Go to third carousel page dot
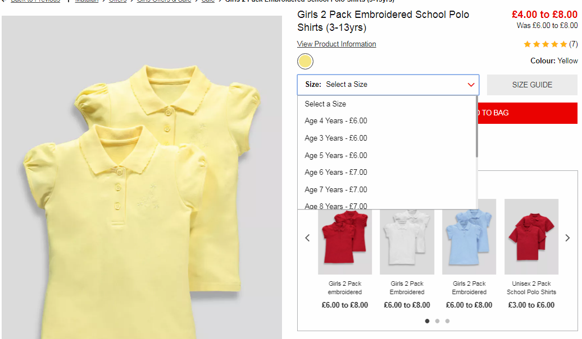The image size is (582, 339). [447, 321]
